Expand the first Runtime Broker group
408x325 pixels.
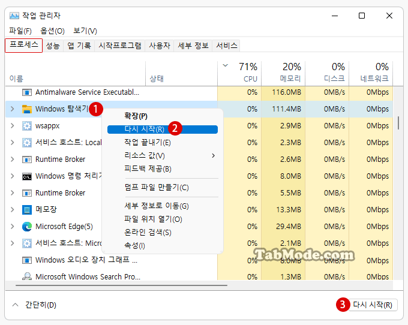point(12,160)
